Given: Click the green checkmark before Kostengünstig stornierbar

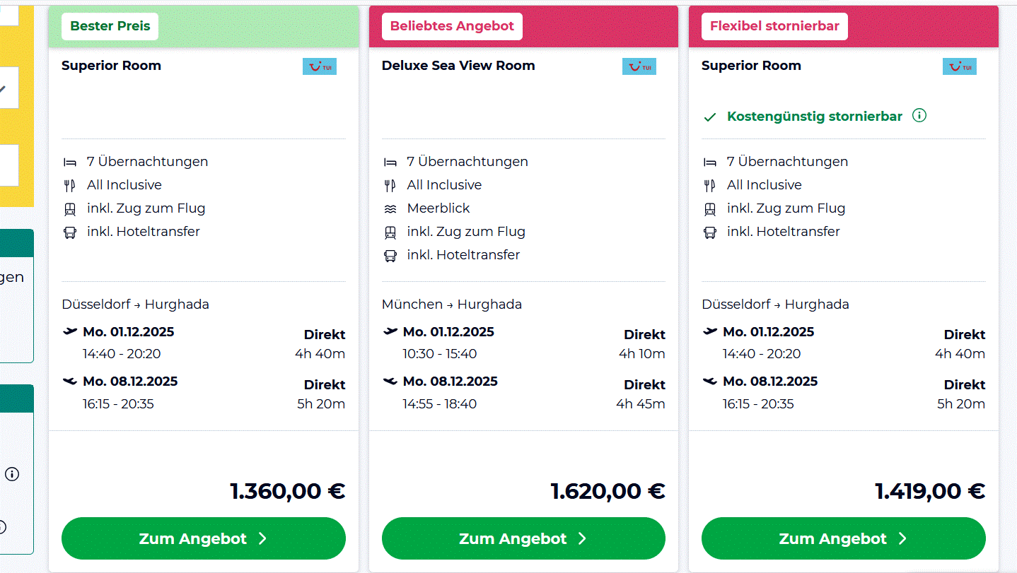Looking at the screenshot, I should click(710, 117).
